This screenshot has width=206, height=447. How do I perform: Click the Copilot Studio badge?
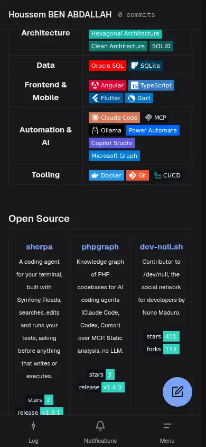coord(111,143)
